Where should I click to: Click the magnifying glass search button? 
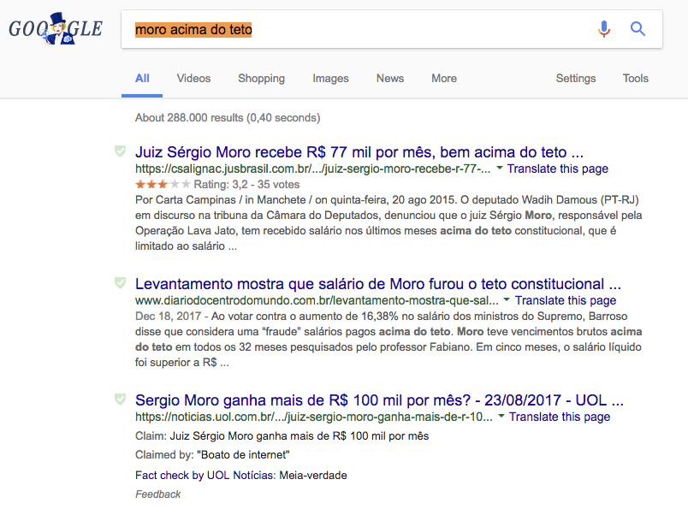638,29
